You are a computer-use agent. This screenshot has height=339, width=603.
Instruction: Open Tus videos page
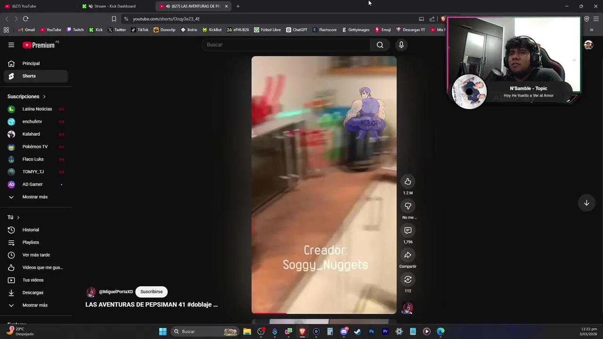click(36, 280)
